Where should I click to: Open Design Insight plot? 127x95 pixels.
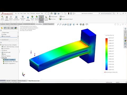[x=53, y=17]
